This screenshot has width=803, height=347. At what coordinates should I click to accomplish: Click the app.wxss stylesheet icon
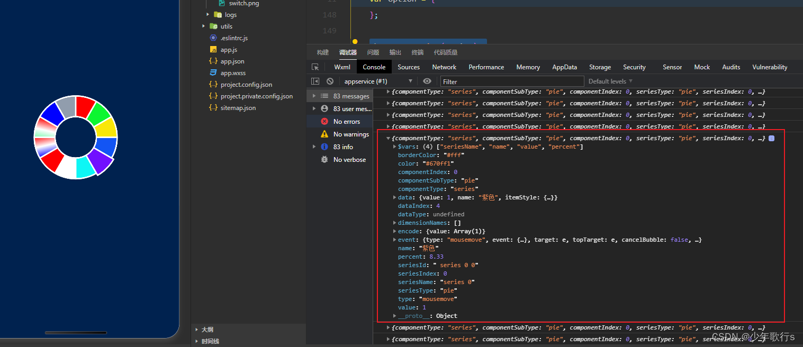(x=213, y=73)
